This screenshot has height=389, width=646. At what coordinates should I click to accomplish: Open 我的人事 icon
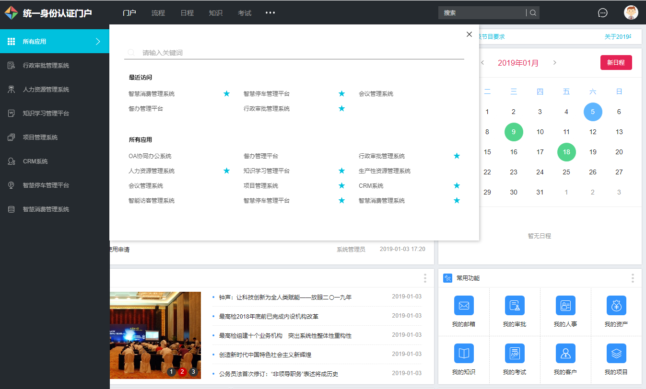pos(565,305)
